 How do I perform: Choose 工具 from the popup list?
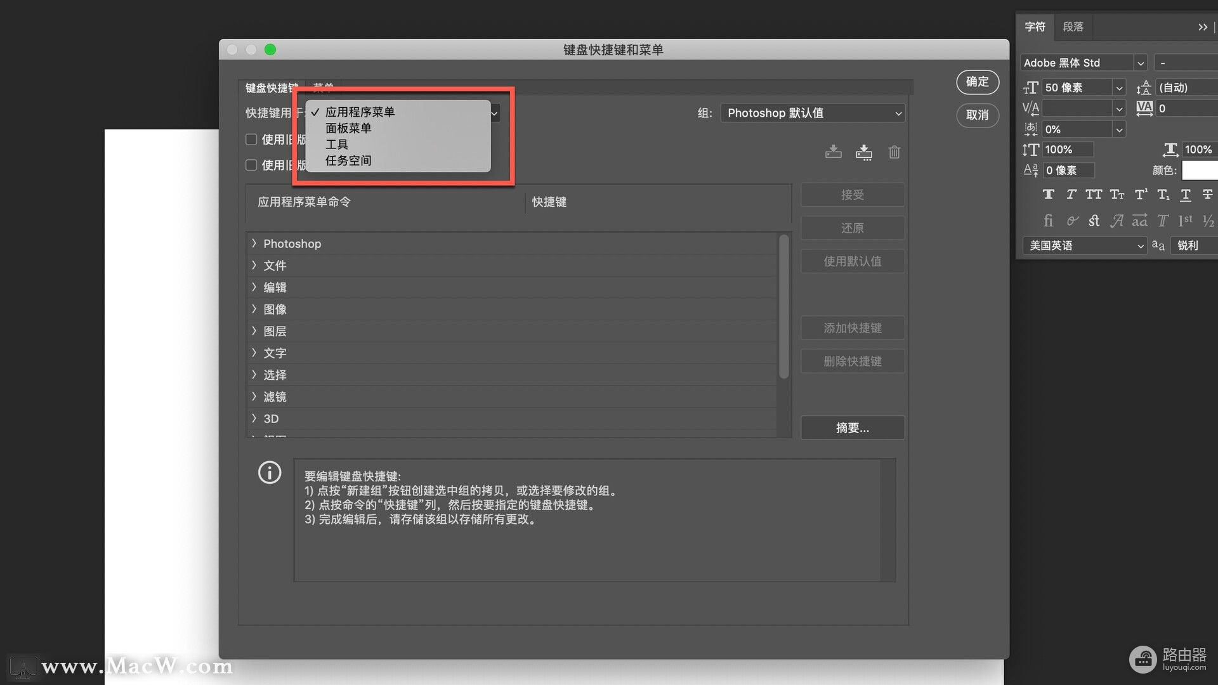click(x=398, y=145)
